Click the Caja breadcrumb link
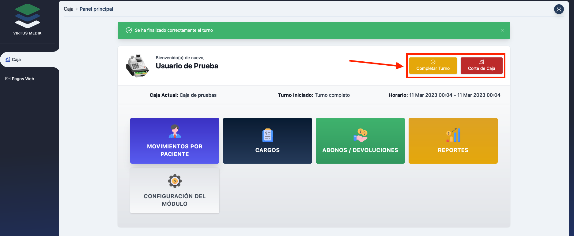The width and height of the screenshot is (574, 236). point(68,9)
